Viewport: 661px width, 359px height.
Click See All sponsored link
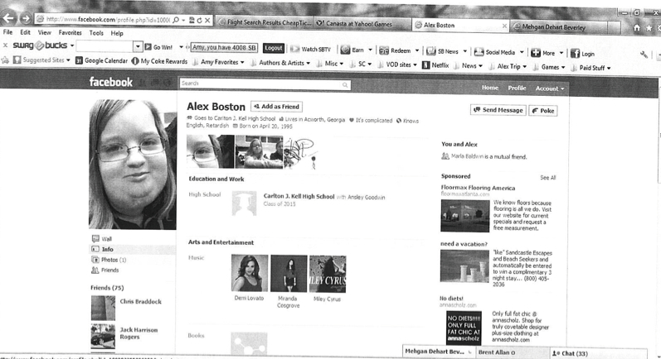[547, 178]
